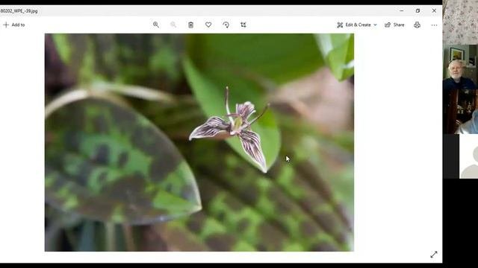Open the Edit & Create dropdown
Screen dimensions: 478x268
pos(357,25)
